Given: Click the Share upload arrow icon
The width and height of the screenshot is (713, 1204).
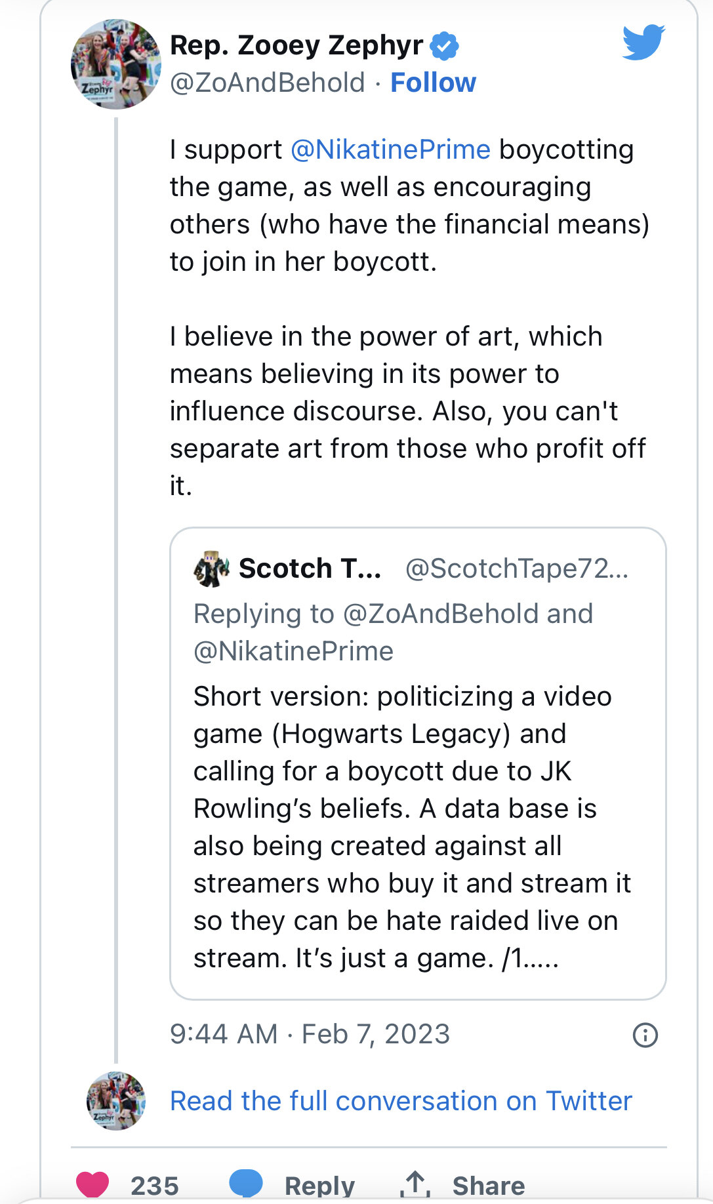Looking at the screenshot, I should pyautogui.click(x=414, y=1184).
